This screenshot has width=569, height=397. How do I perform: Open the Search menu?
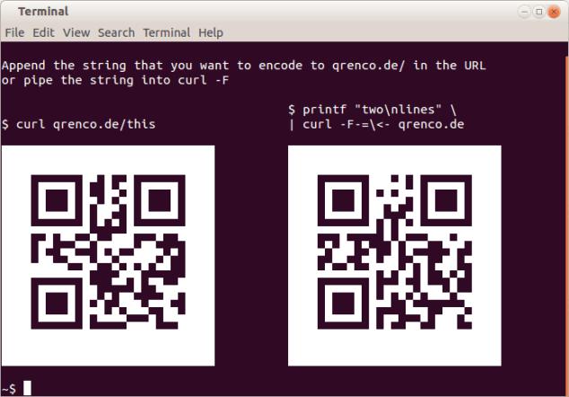[116, 32]
